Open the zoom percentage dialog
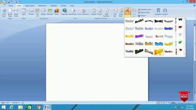 point(173,103)
